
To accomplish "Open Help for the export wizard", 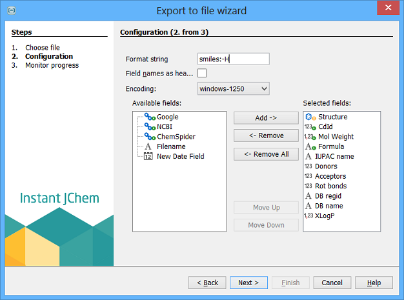I will pyautogui.click(x=374, y=283).
